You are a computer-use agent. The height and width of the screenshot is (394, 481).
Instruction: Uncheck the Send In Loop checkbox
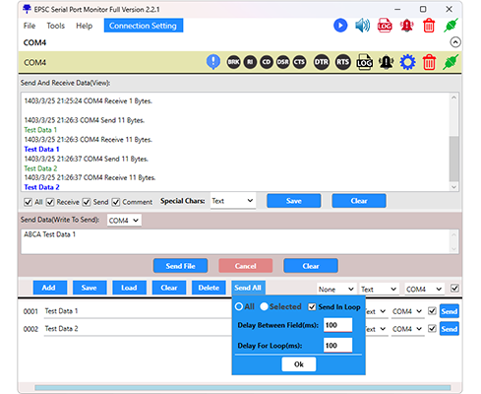(x=312, y=307)
